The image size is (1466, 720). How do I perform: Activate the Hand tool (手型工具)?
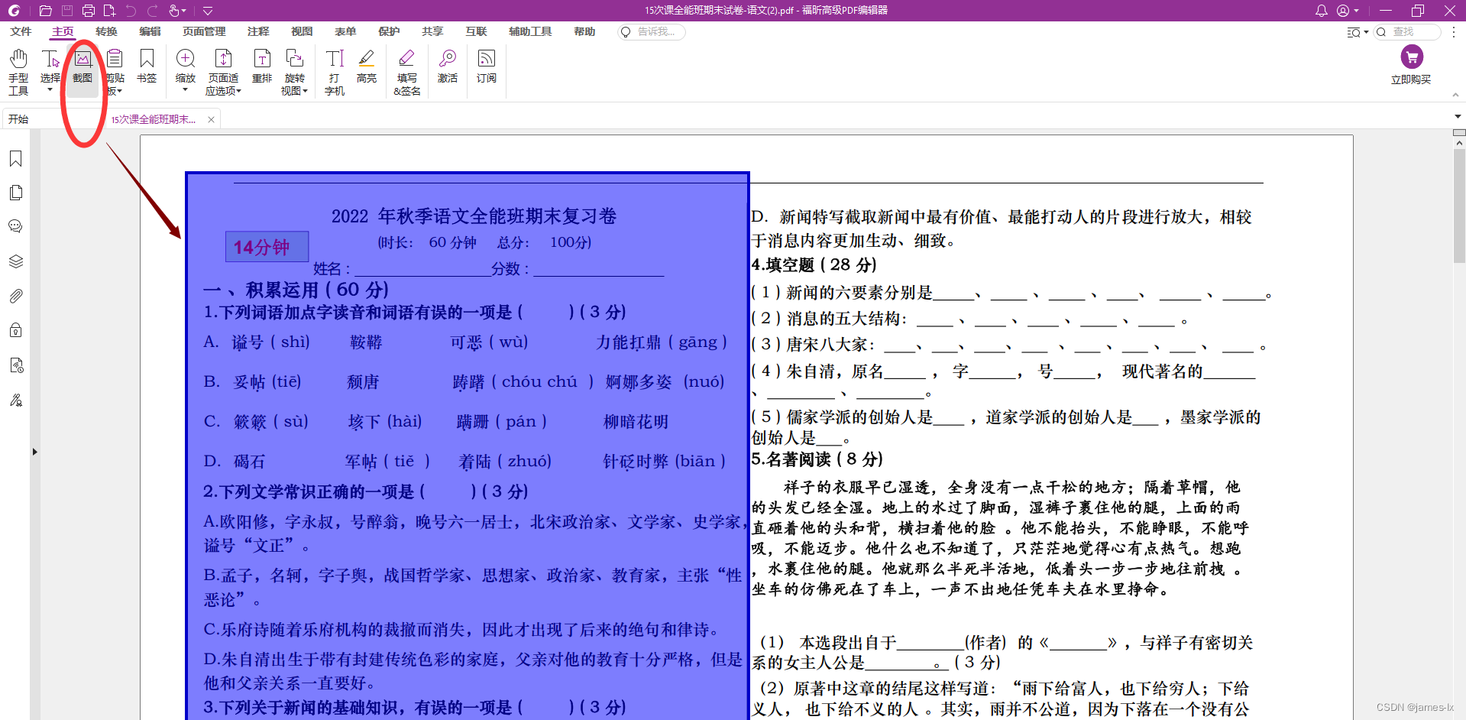click(18, 69)
